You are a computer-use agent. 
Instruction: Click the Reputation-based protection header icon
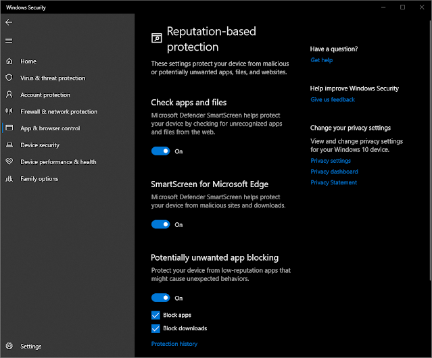pos(156,38)
